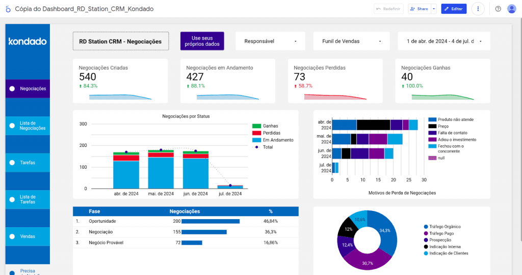Image resolution: width=522 pixels, height=275 pixels.
Task: Click the Kondado logo in sidebar
Action: point(28,41)
